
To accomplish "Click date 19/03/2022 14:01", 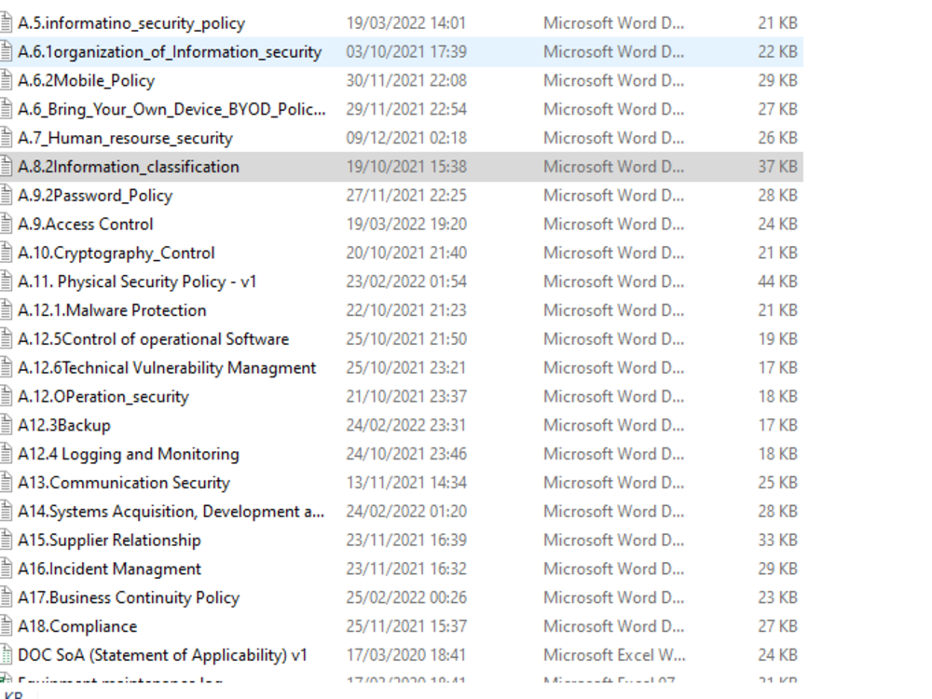I will [406, 22].
